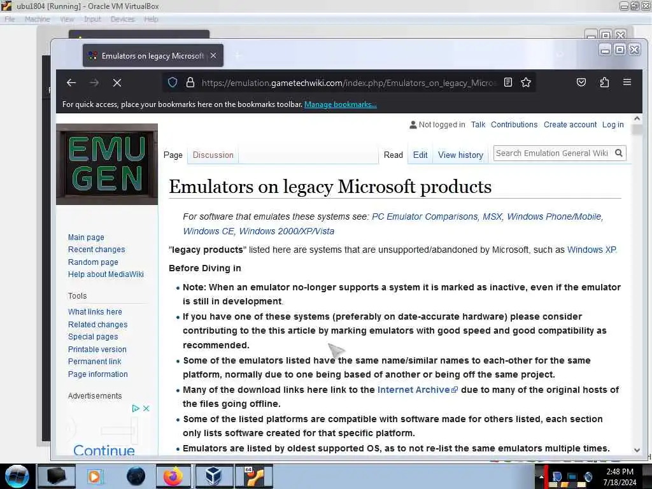Click the Log in link
This screenshot has width=652, height=489.
(x=613, y=125)
